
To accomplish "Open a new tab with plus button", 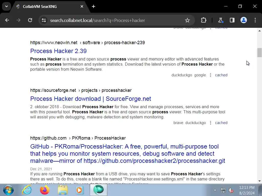I will pyautogui.click(x=94, y=6).
